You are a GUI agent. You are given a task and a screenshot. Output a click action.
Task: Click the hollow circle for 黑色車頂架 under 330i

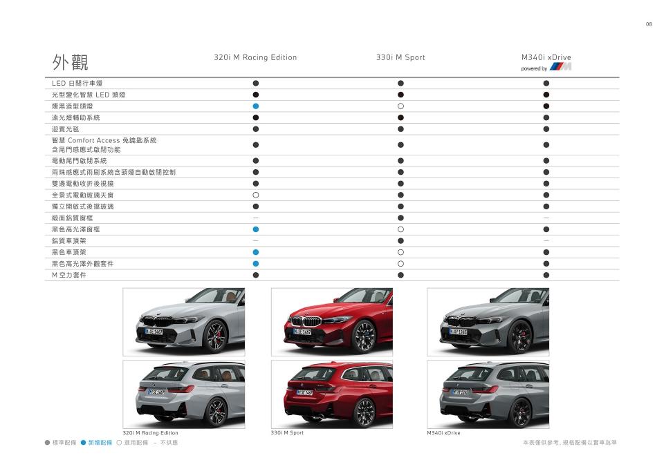pos(400,252)
